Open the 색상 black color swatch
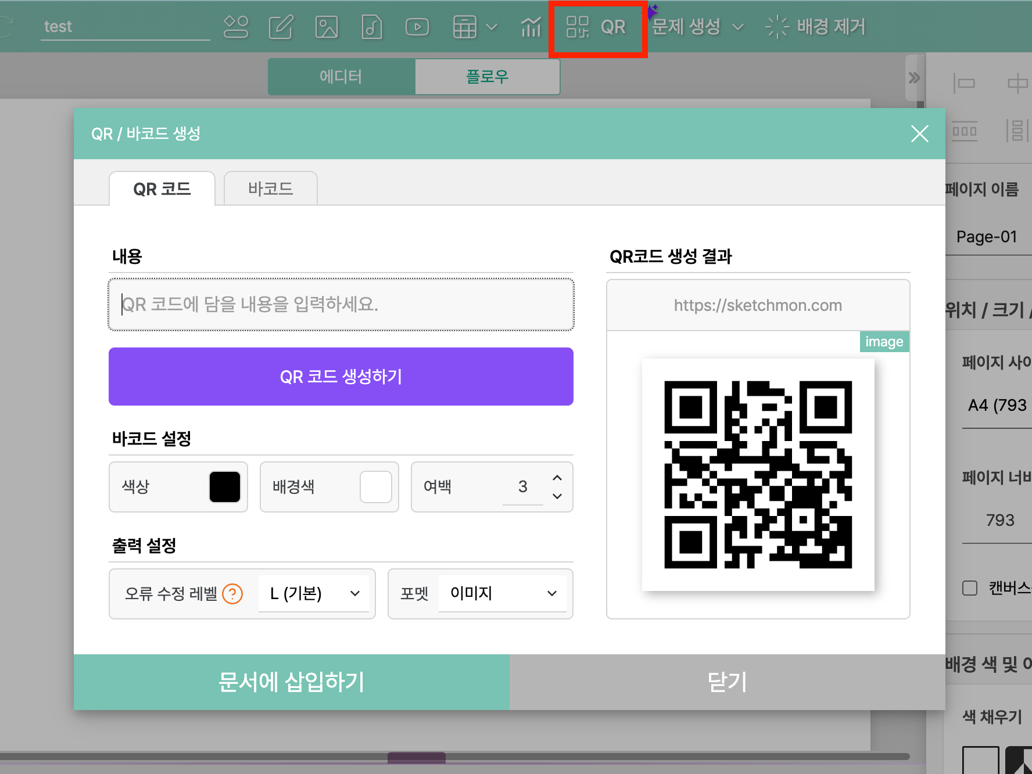The height and width of the screenshot is (774, 1032). pyautogui.click(x=225, y=487)
